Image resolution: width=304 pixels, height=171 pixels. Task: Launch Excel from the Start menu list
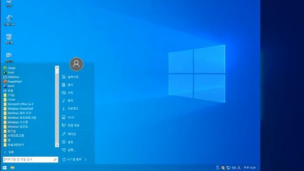click(x=9, y=73)
